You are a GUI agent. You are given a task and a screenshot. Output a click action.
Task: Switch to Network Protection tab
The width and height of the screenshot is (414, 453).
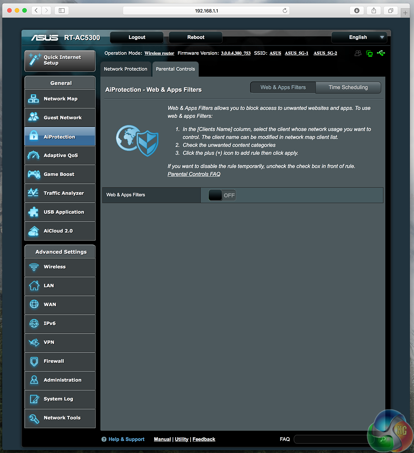point(126,69)
